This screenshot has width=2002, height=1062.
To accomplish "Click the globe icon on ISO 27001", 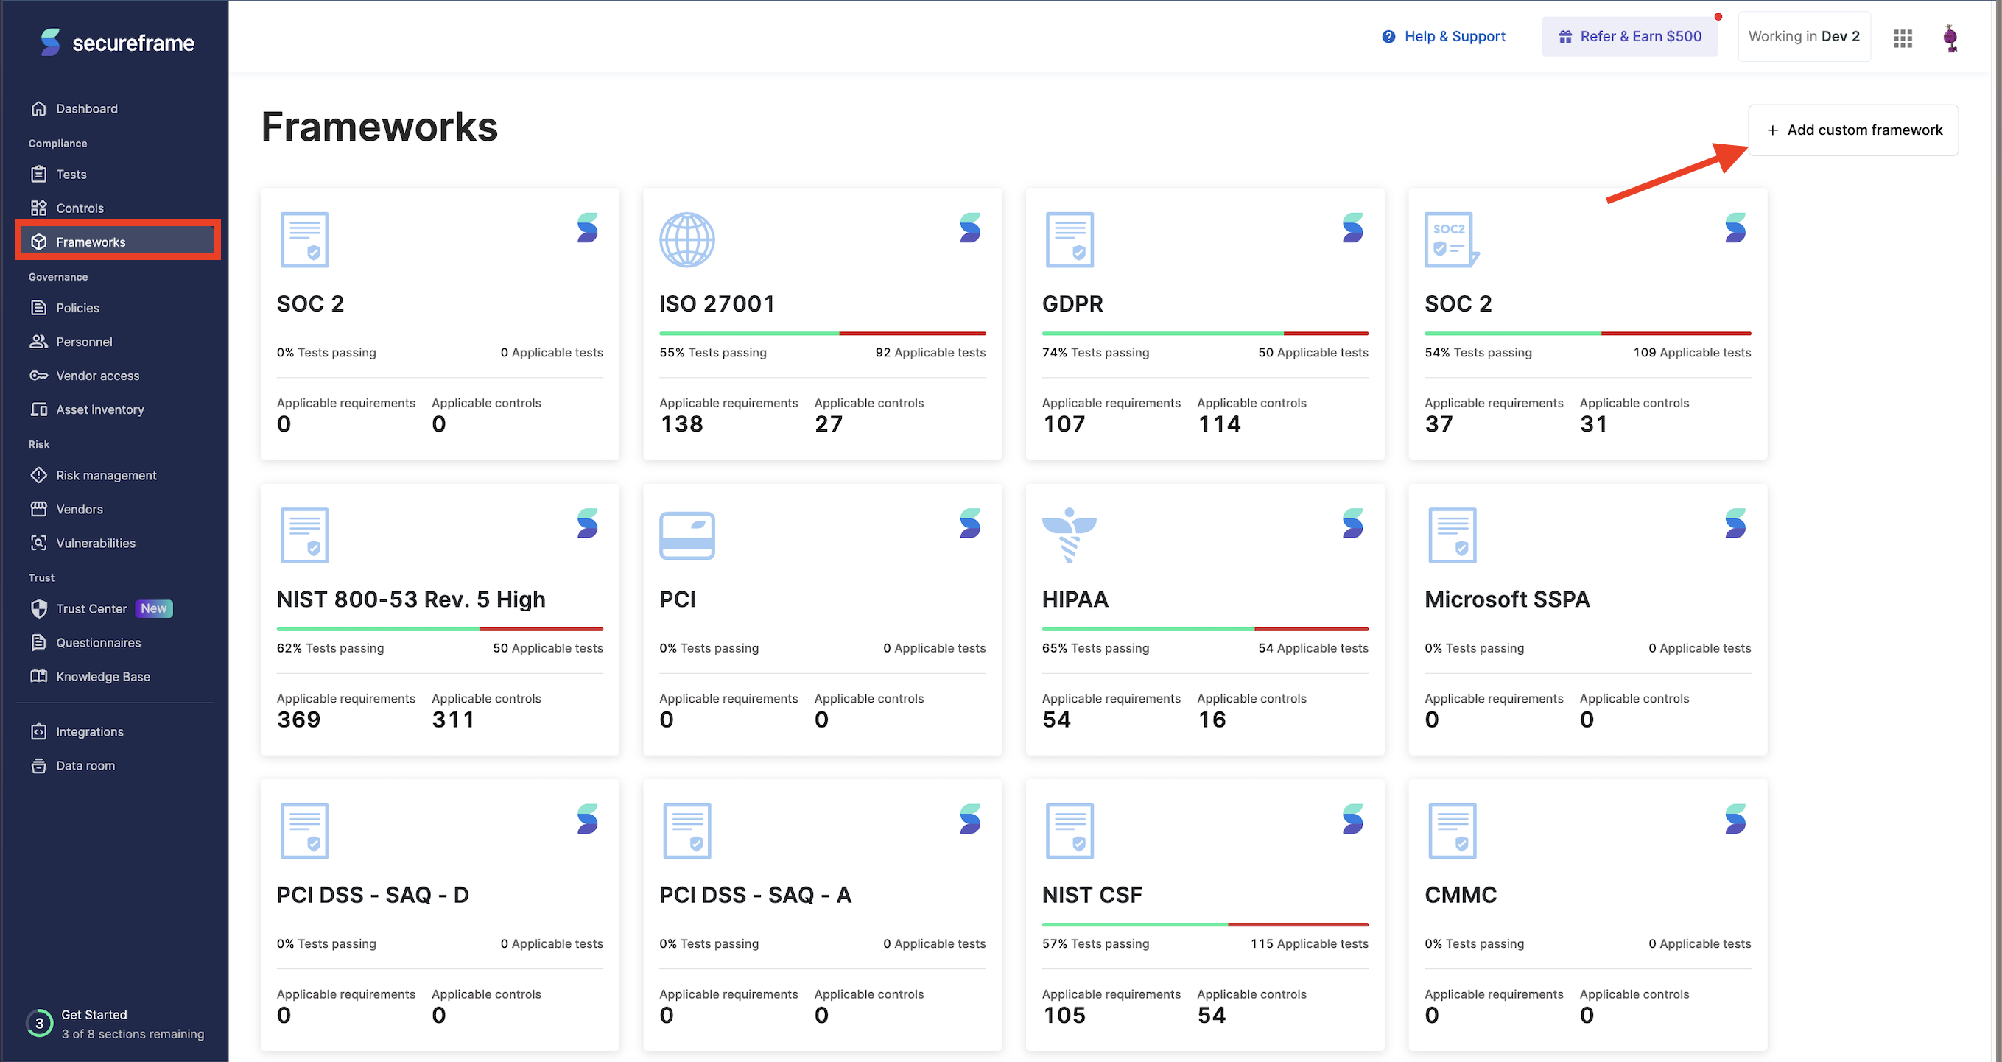I will point(687,240).
